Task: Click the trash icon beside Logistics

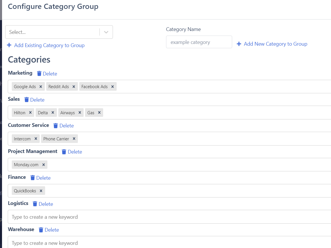Action: tap(35, 204)
